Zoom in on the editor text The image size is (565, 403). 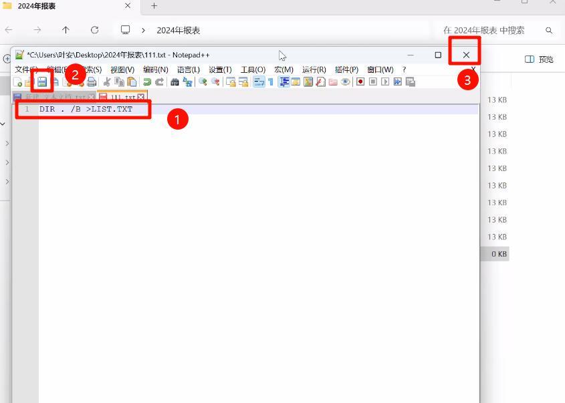click(203, 82)
